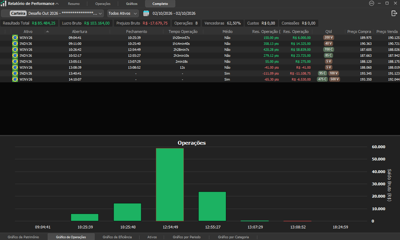Sort by the Qtd column header
This screenshot has width=400, height=240.
[x=328, y=32]
